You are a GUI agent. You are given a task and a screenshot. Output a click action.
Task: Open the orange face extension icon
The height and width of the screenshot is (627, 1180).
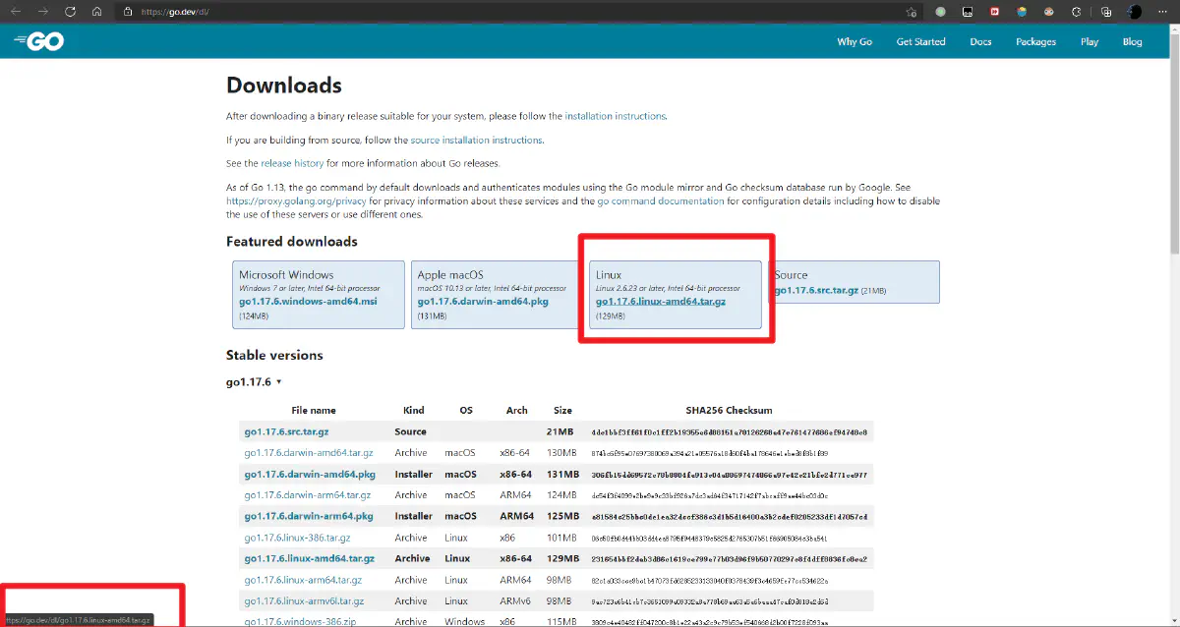coord(1049,12)
